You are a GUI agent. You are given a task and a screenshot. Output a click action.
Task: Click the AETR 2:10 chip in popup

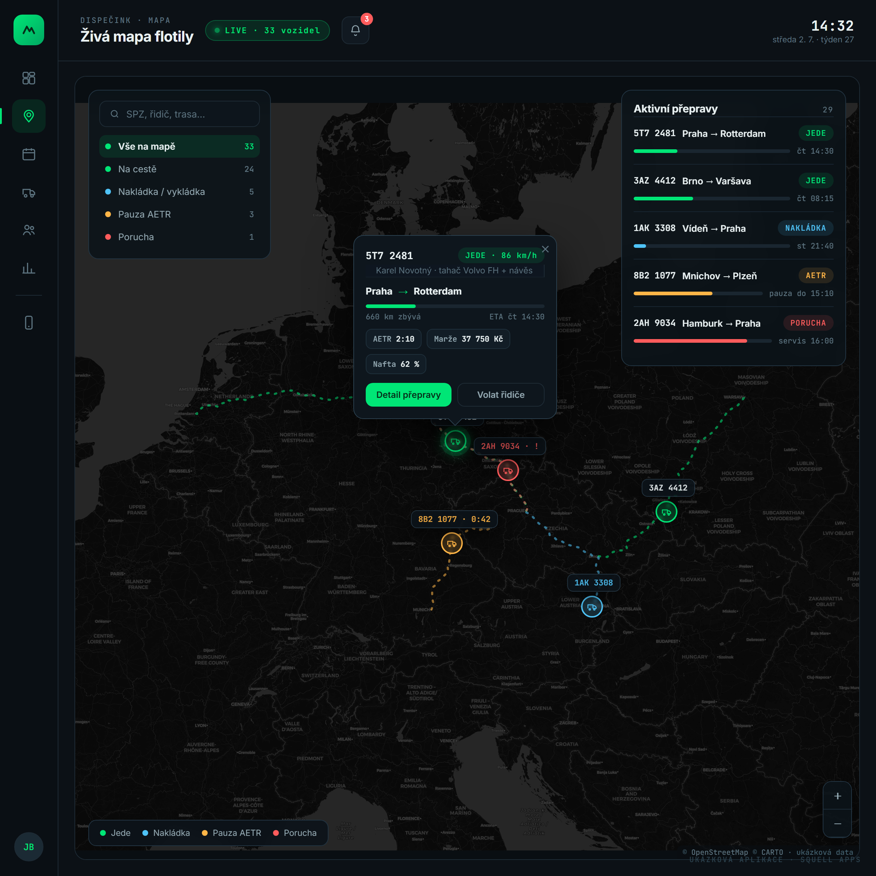[x=393, y=339]
